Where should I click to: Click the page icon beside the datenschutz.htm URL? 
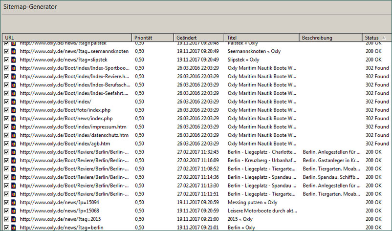(14, 135)
